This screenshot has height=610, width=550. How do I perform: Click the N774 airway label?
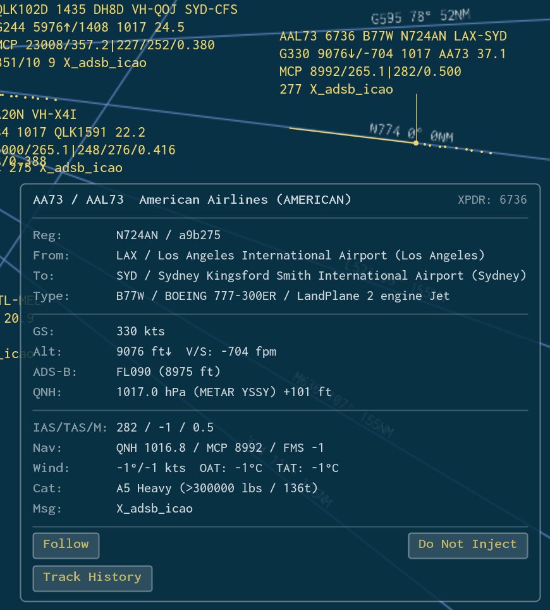(385, 130)
